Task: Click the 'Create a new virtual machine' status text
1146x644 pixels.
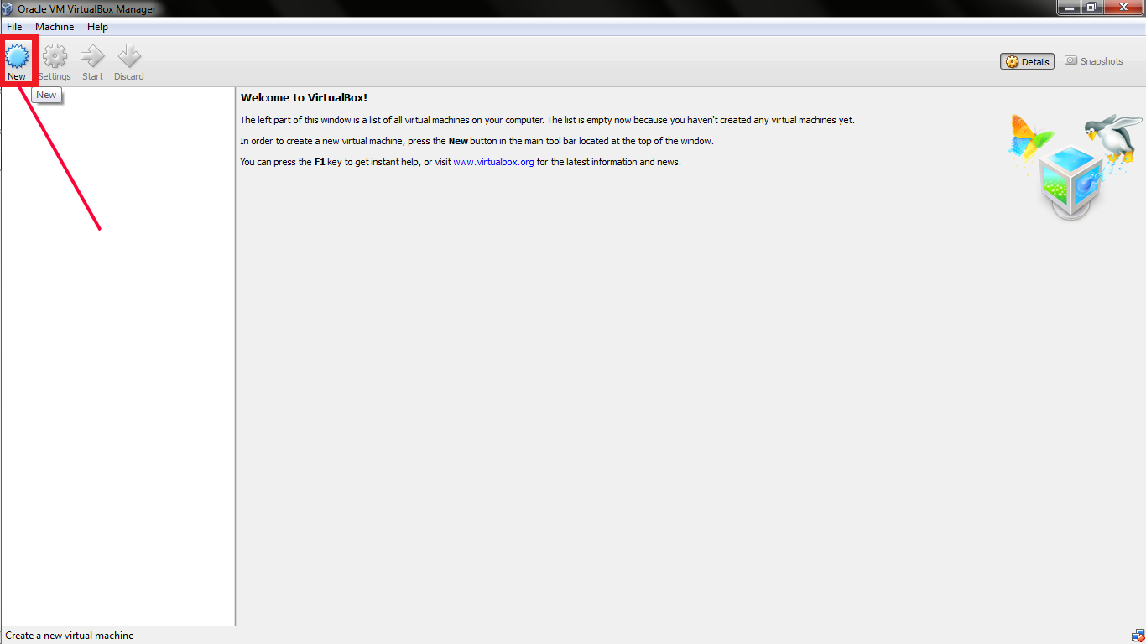Action: (x=70, y=636)
